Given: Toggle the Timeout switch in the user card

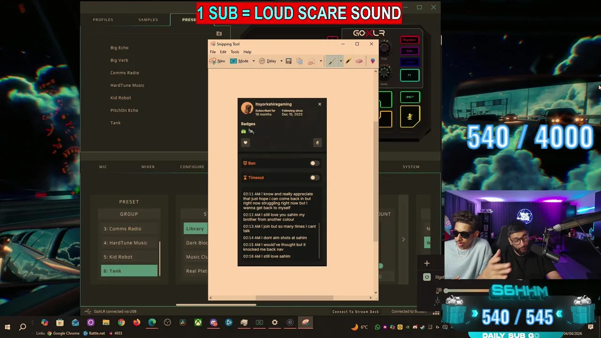Looking at the screenshot, I should tap(314, 177).
